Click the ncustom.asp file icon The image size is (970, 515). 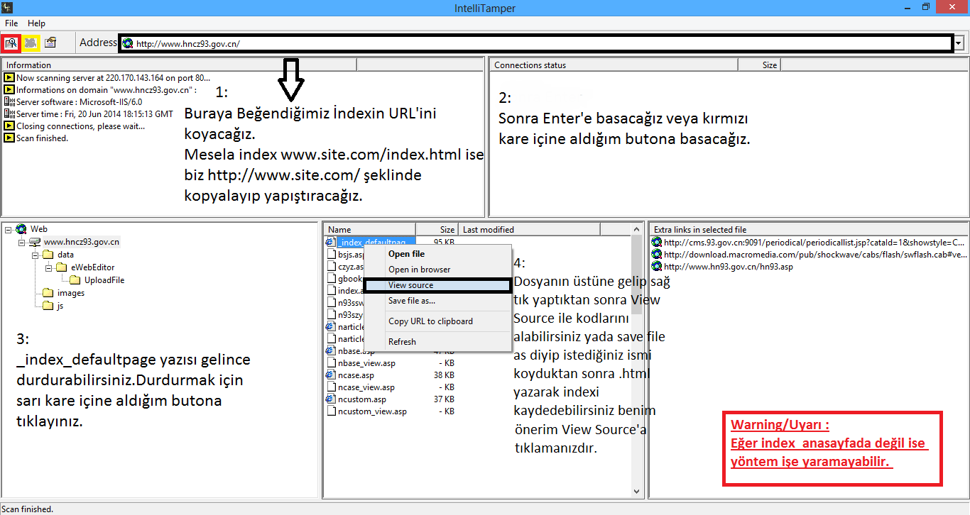pos(331,399)
